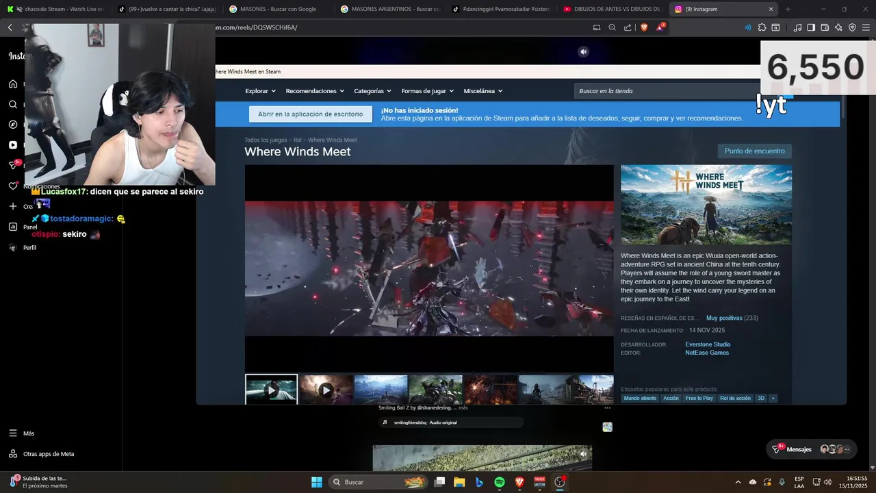Expand the Formas de jugar menu
876x493 pixels.
click(427, 91)
